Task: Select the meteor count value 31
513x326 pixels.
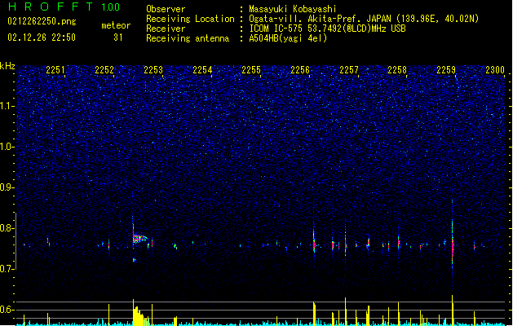Action: (118, 37)
